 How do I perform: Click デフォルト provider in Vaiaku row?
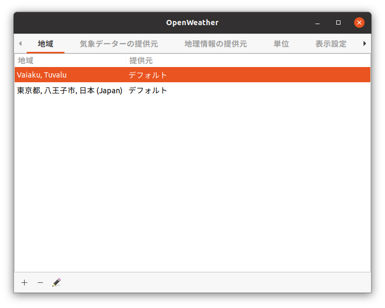coord(148,75)
